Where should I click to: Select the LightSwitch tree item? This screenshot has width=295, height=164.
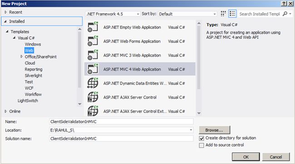28,101
